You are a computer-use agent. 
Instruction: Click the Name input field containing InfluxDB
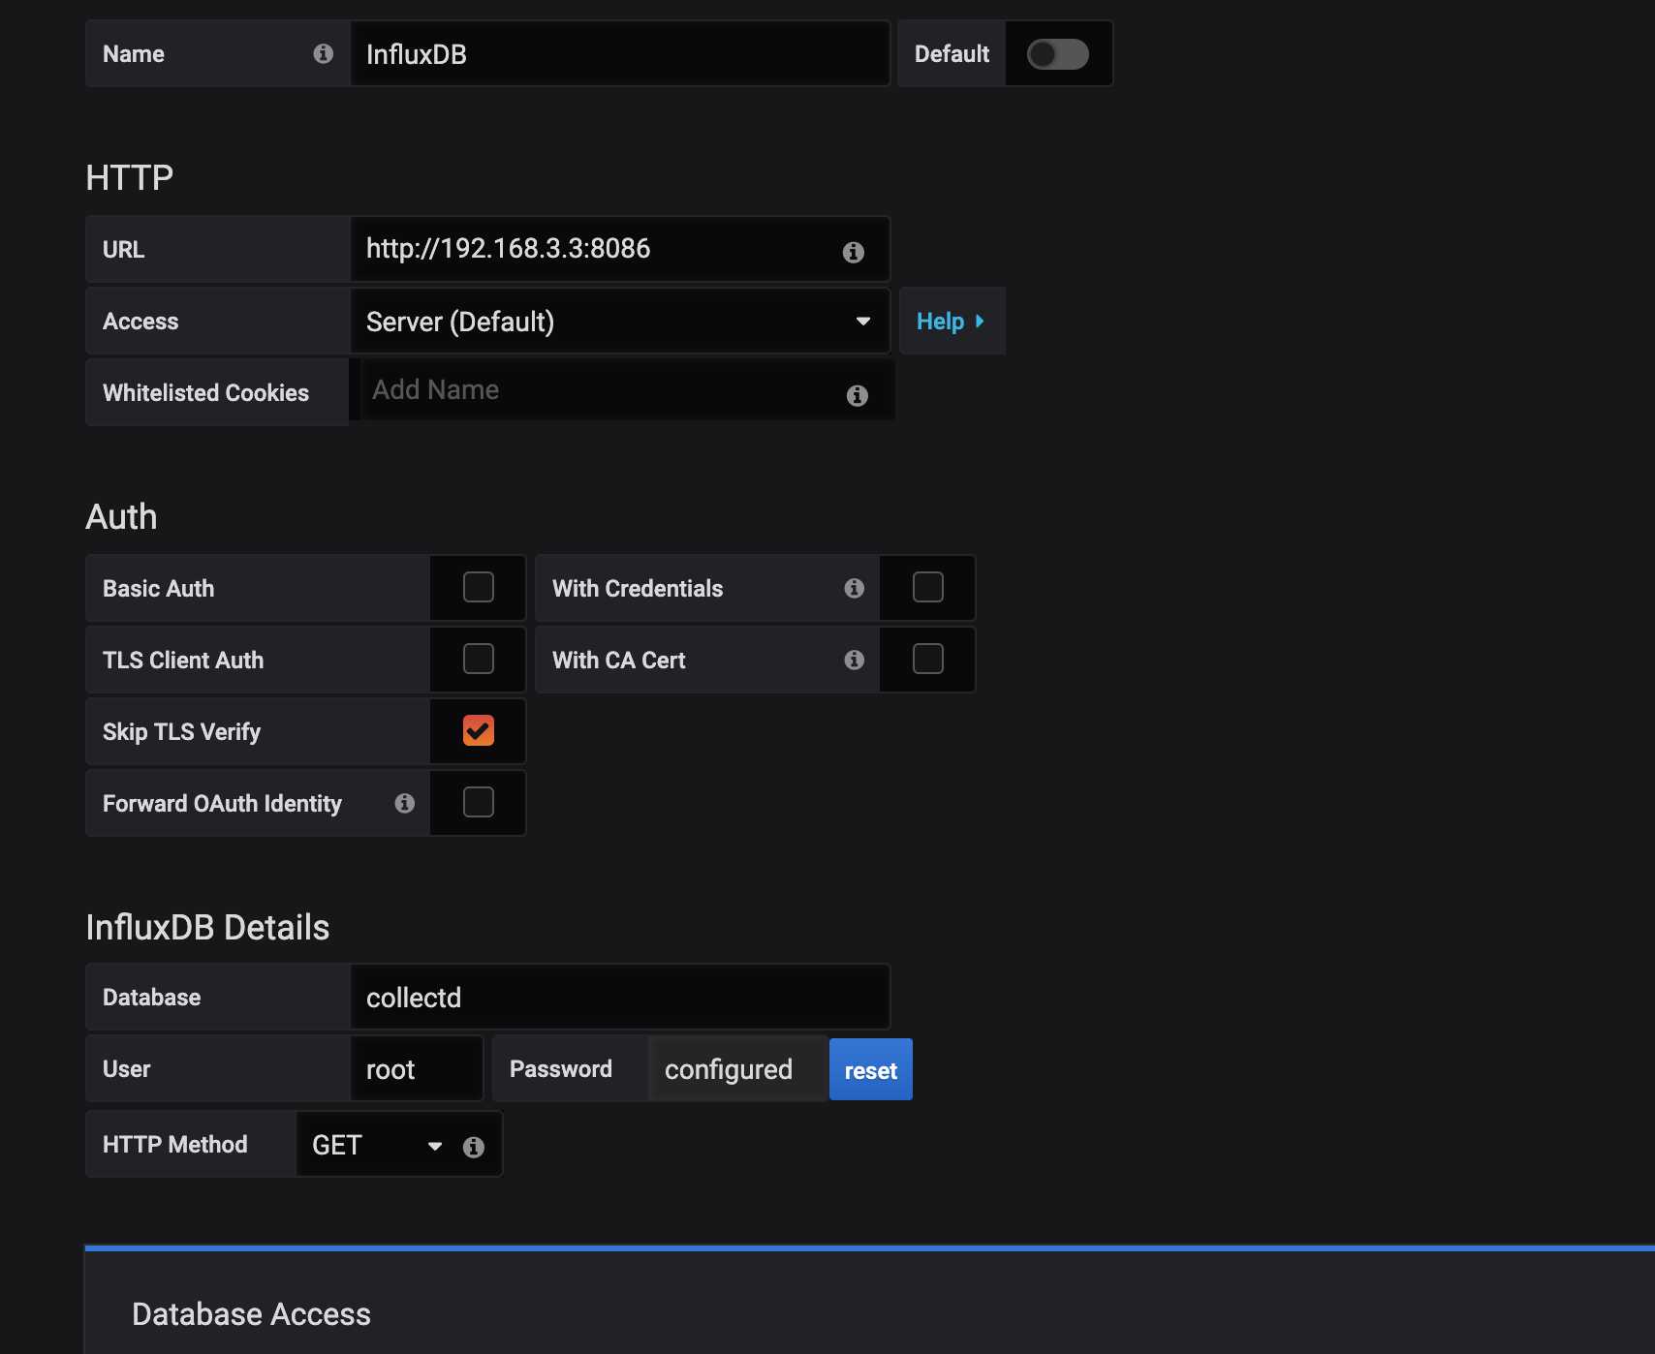(619, 54)
